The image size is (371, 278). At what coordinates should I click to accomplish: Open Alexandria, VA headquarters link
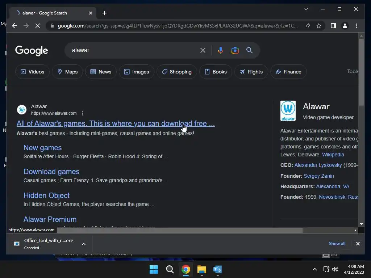(x=333, y=186)
